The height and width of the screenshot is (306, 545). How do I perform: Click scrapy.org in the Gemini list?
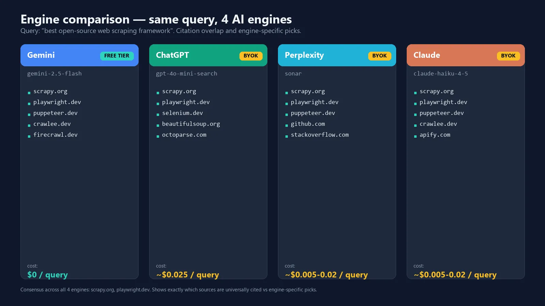[x=50, y=91]
